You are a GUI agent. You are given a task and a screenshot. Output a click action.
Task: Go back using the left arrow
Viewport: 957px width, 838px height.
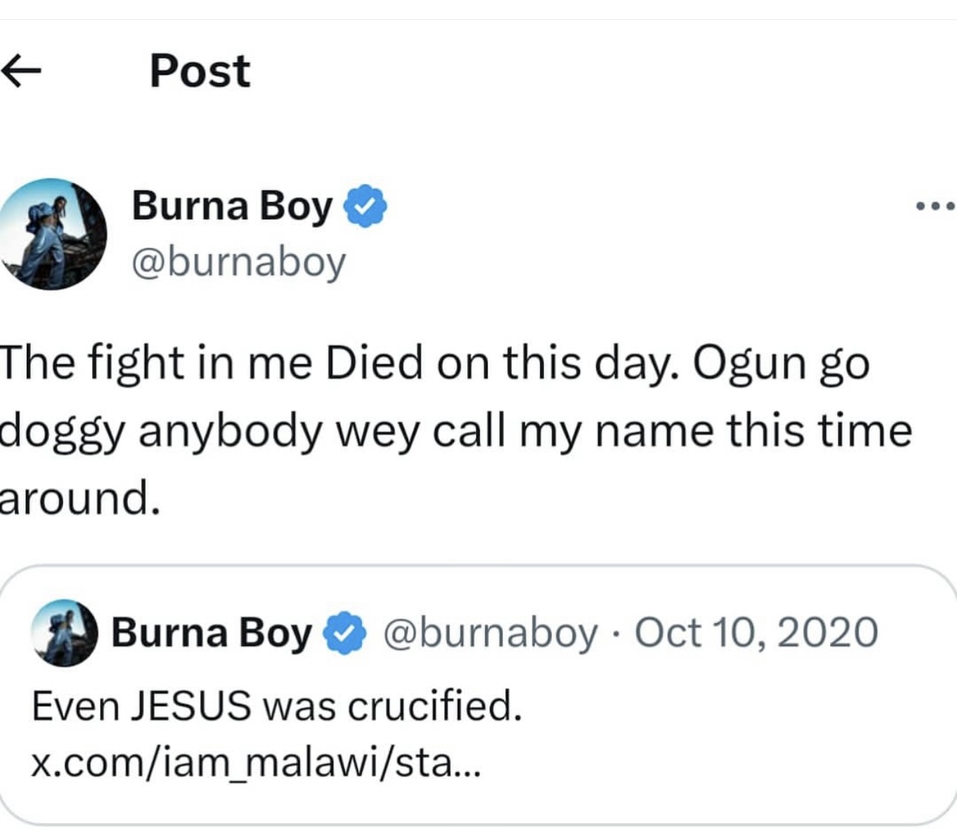pos(21,72)
